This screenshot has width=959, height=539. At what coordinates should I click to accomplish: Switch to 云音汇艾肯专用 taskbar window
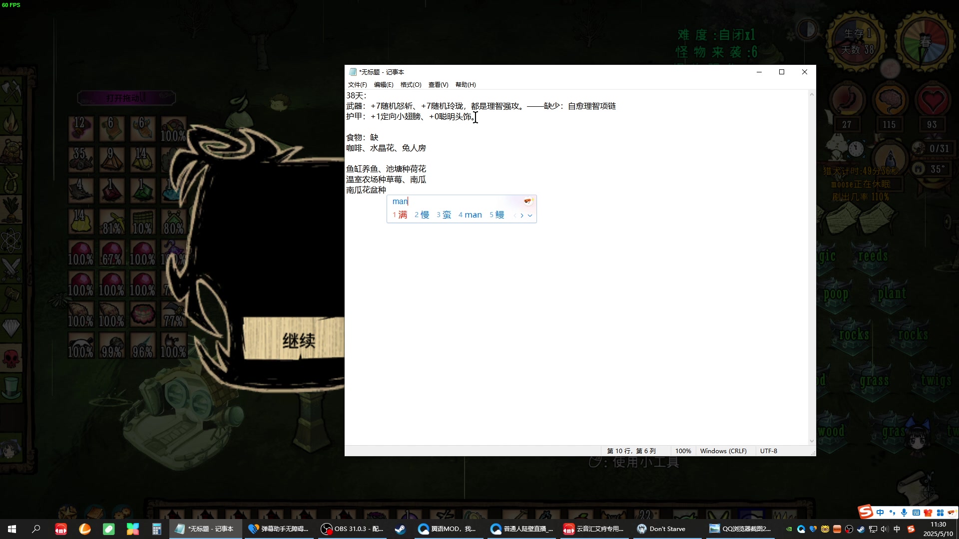click(594, 529)
